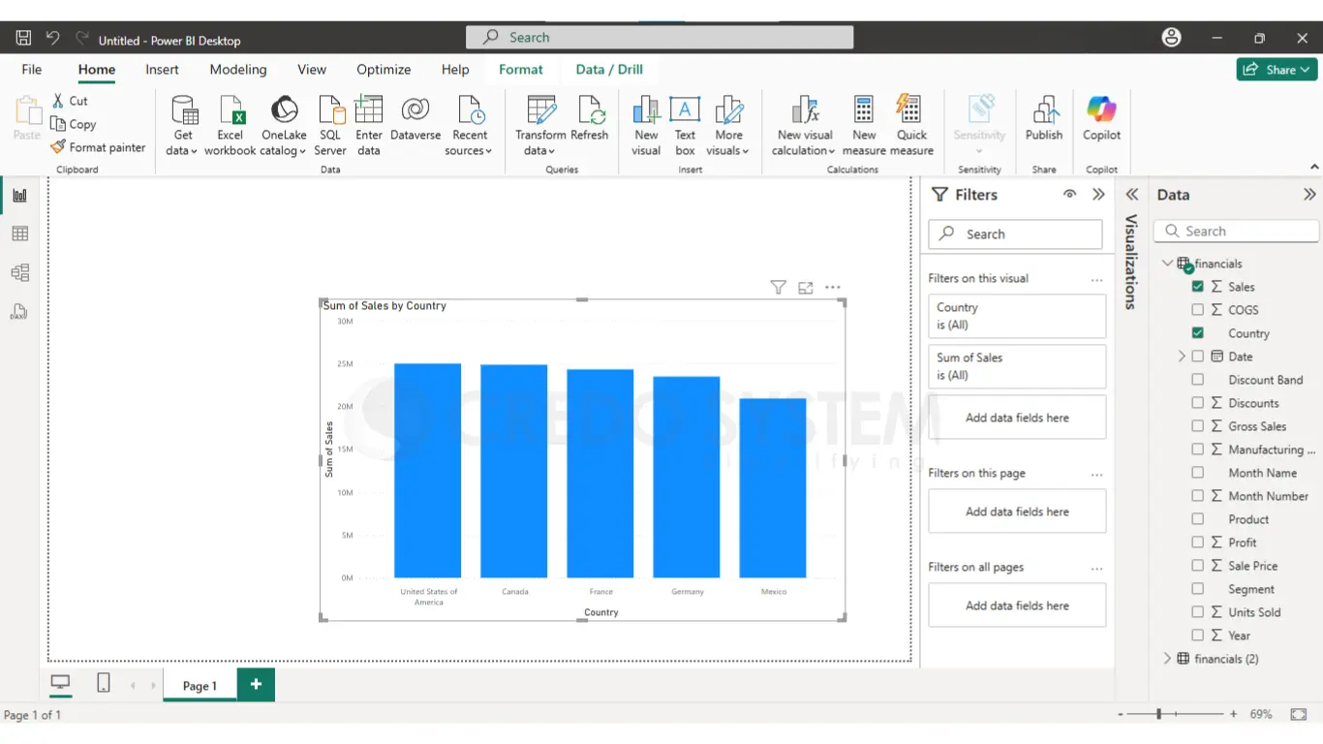This screenshot has width=1323, height=744.
Task: Open the More visuals menu
Action: click(728, 125)
